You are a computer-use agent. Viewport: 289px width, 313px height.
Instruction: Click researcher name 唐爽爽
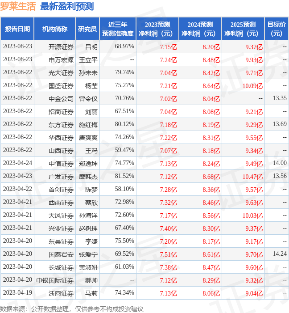(88, 138)
